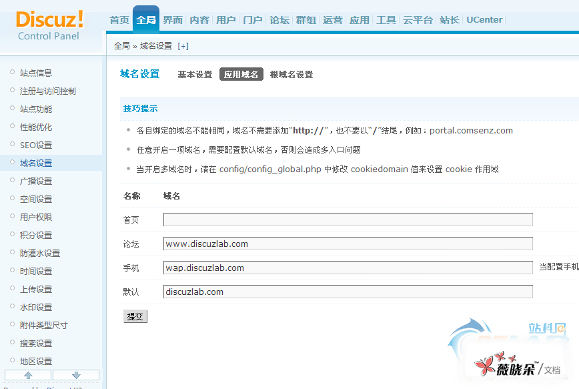The height and width of the screenshot is (389, 579).
Task: Open the 论坛 top navigation menu
Action: [x=279, y=20]
